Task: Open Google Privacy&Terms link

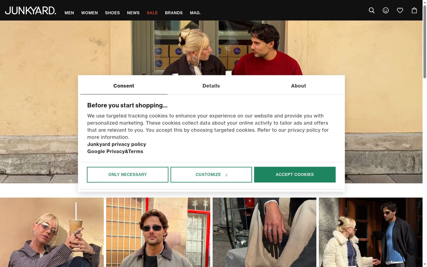Action: [115, 151]
